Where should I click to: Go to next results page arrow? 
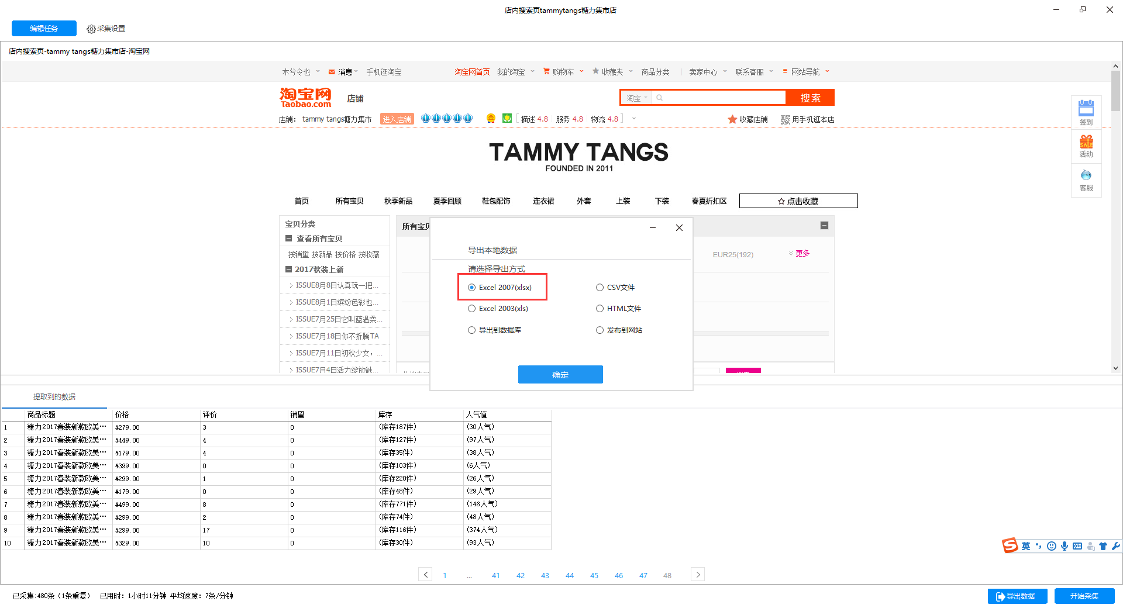698,575
